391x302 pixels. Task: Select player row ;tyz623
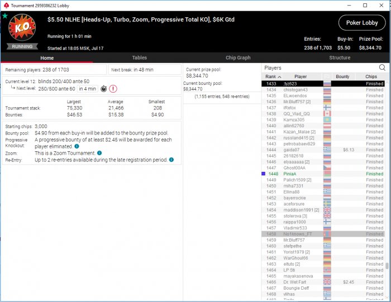tap(323, 84)
